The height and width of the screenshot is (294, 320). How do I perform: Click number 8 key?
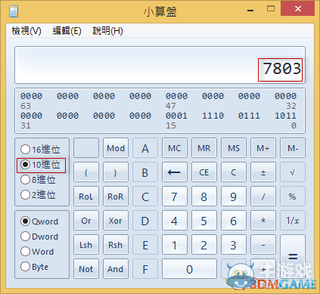point(204,197)
